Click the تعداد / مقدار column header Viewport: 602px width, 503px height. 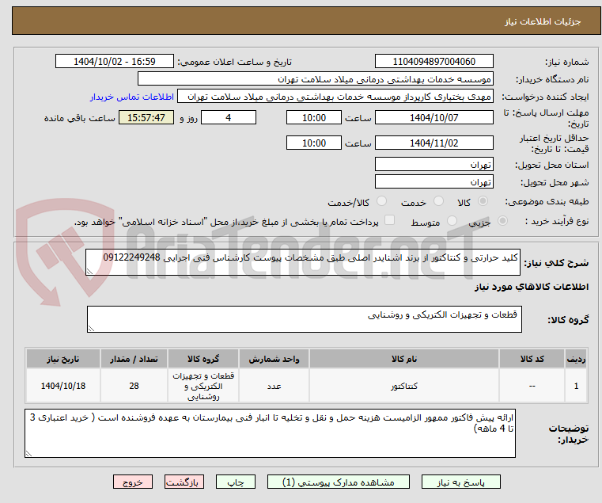click(x=134, y=359)
